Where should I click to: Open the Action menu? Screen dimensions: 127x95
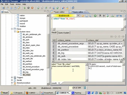18,4
